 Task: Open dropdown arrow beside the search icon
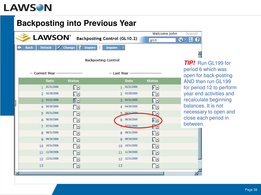185,40
